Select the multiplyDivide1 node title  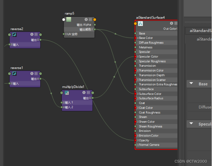tap(73, 87)
